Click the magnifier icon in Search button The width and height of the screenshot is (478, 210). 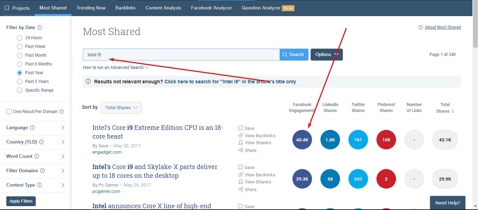point(285,54)
